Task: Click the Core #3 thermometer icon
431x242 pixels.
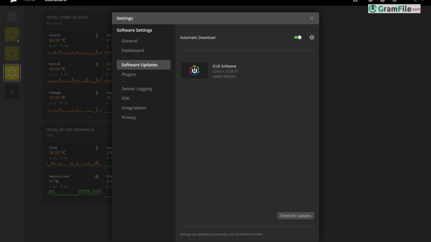Action: [x=97, y=64]
